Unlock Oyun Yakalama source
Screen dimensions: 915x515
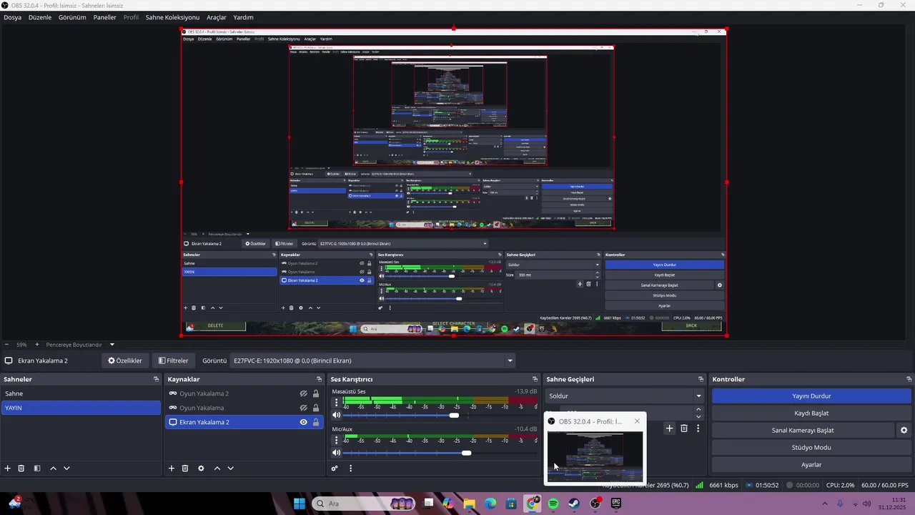point(316,408)
